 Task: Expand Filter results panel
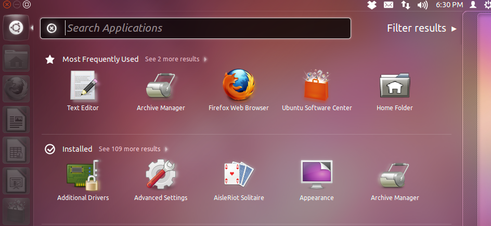pyautogui.click(x=422, y=28)
